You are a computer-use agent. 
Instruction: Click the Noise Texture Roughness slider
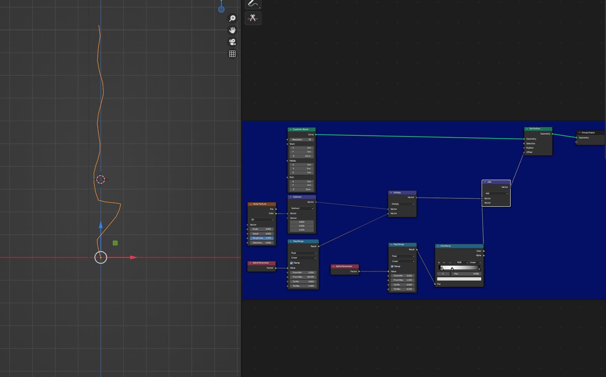coord(262,238)
